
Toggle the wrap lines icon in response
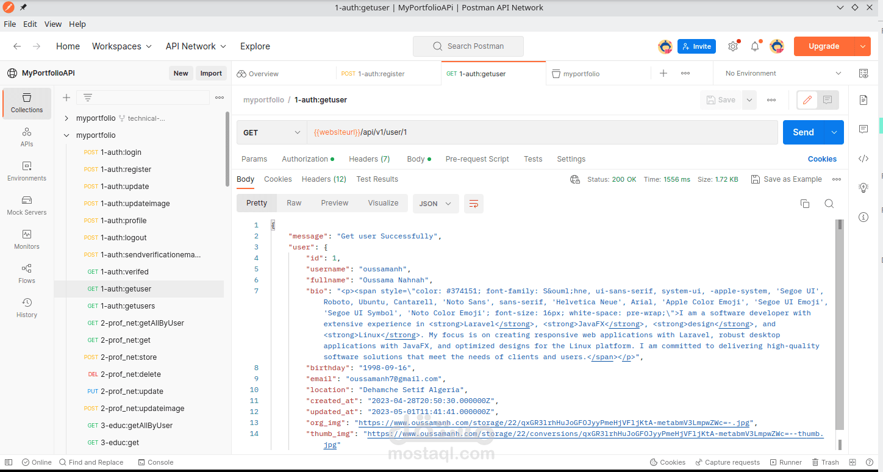[x=474, y=204]
